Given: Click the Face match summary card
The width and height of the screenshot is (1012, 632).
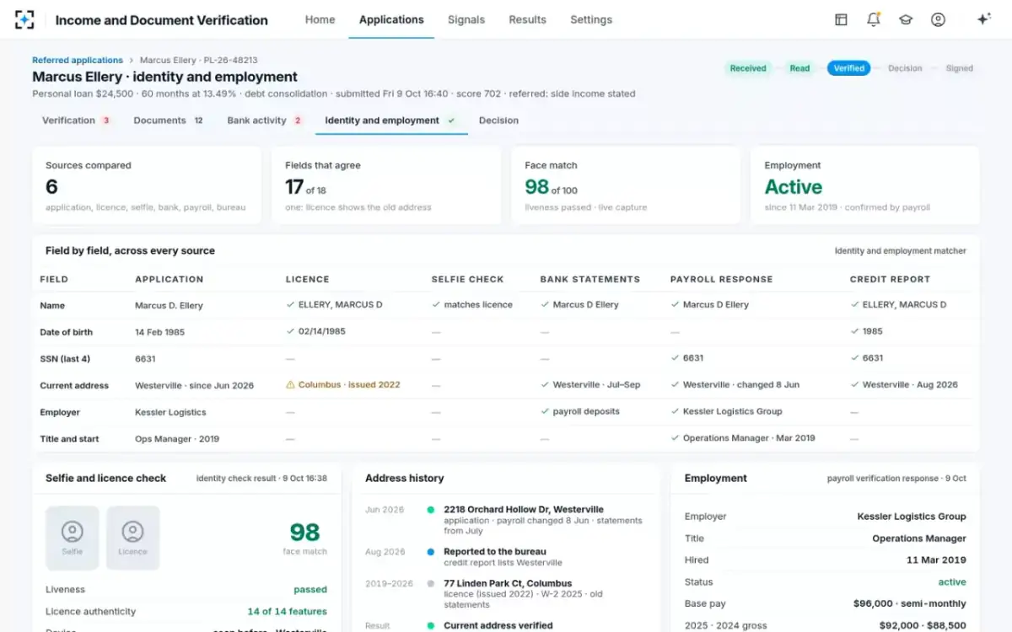Looking at the screenshot, I should (626, 185).
